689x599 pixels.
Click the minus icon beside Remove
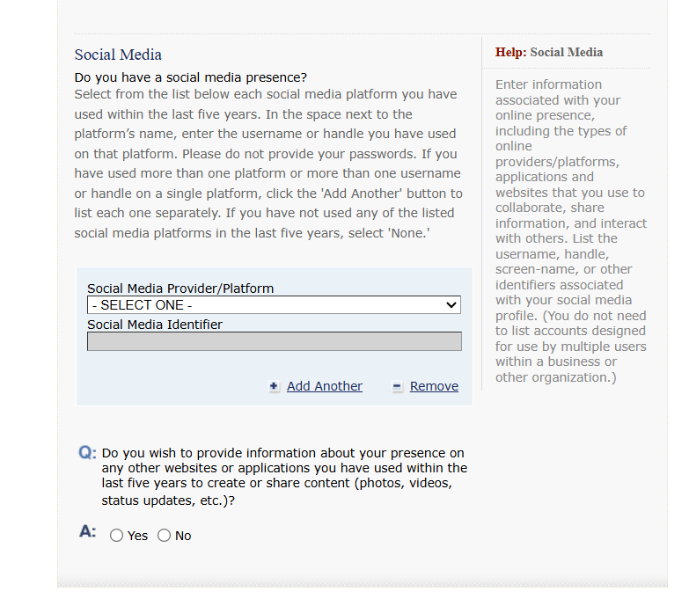(397, 386)
